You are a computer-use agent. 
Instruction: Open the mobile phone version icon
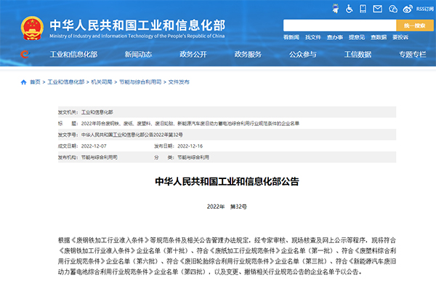click(363, 9)
